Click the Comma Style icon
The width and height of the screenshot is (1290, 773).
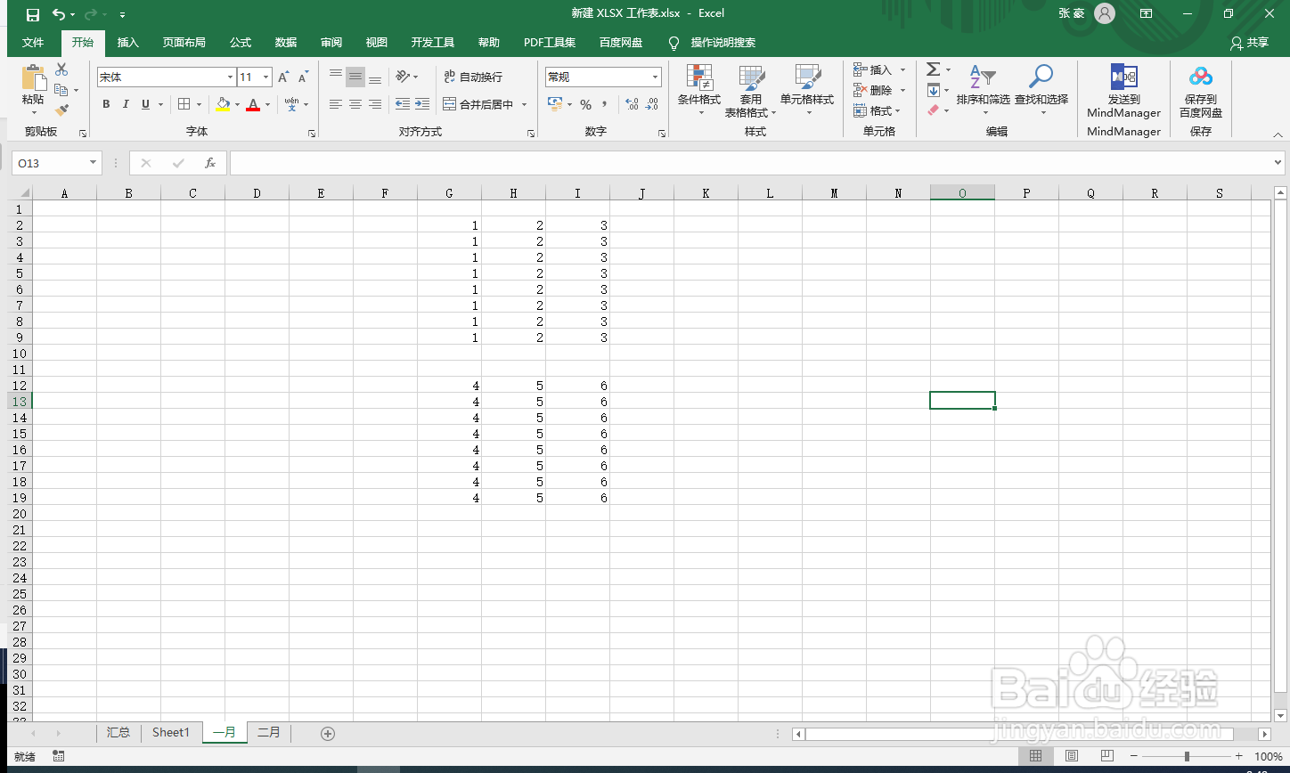tap(605, 104)
